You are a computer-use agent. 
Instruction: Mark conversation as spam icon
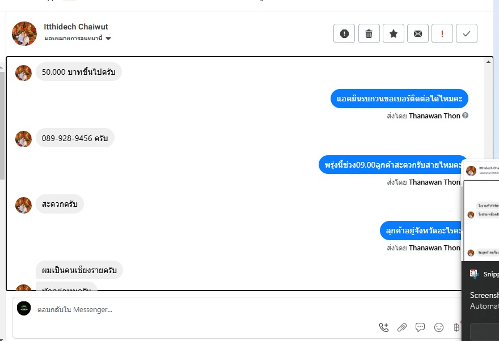click(344, 33)
